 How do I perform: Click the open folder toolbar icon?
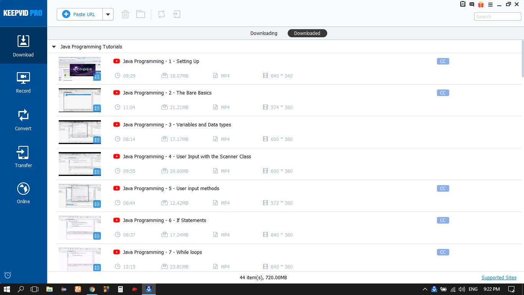[140, 15]
